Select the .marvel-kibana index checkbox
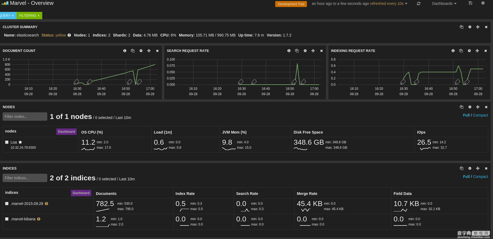 coord(7,219)
